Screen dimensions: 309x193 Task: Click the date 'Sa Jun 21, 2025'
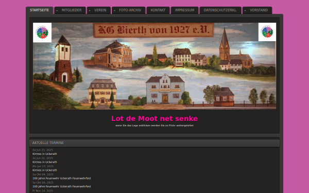43,150
